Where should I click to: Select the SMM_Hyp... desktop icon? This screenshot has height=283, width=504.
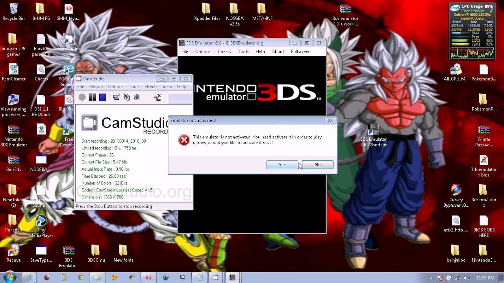[69, 12]
